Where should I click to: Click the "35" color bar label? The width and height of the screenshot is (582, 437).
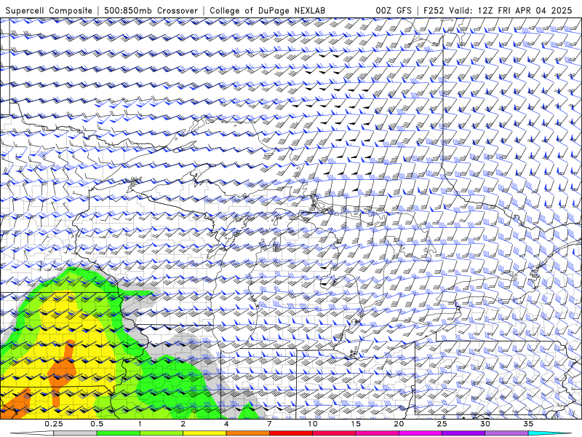tap(528, 424)
